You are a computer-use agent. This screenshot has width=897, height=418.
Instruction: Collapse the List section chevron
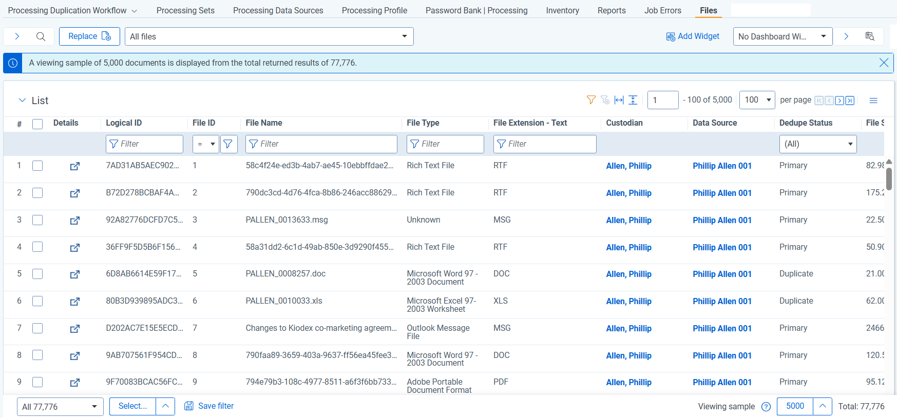coord(22,101)
